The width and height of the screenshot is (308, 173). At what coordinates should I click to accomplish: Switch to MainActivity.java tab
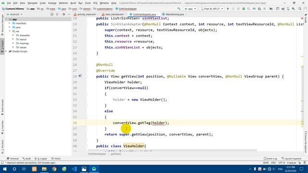click(x=175, y=14)
